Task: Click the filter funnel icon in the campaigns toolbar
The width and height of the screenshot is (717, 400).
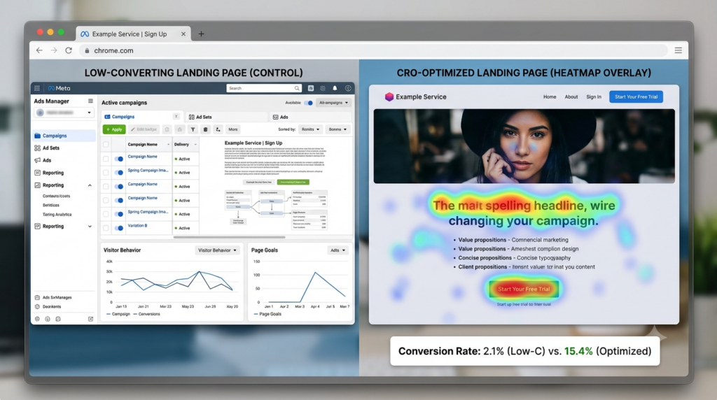Action: (193, 129)
